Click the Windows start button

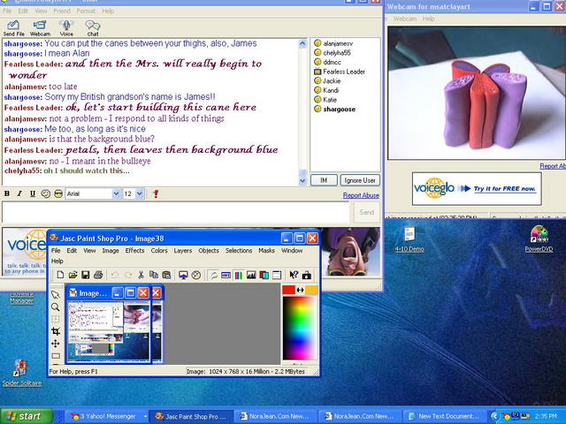[x=27, y=416]
